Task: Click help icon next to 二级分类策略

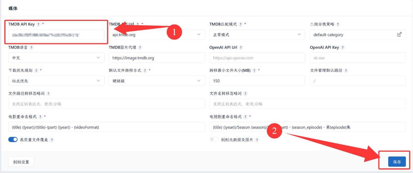Action: coord(338,24)
